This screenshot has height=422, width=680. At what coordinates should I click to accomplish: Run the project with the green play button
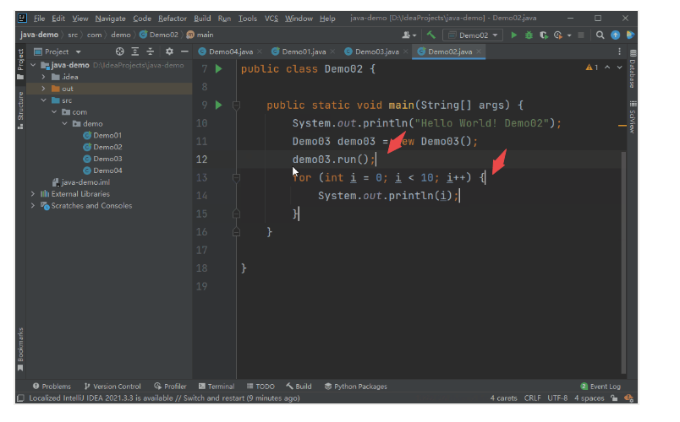point(514,35)
